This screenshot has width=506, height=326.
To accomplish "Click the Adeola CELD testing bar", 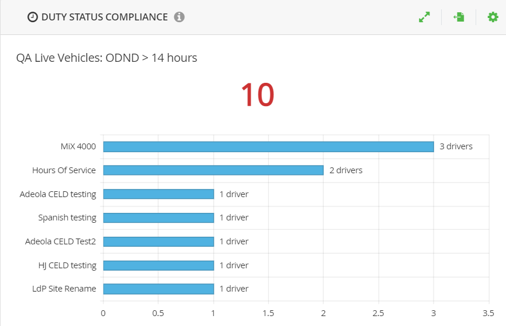I will 158,194.
